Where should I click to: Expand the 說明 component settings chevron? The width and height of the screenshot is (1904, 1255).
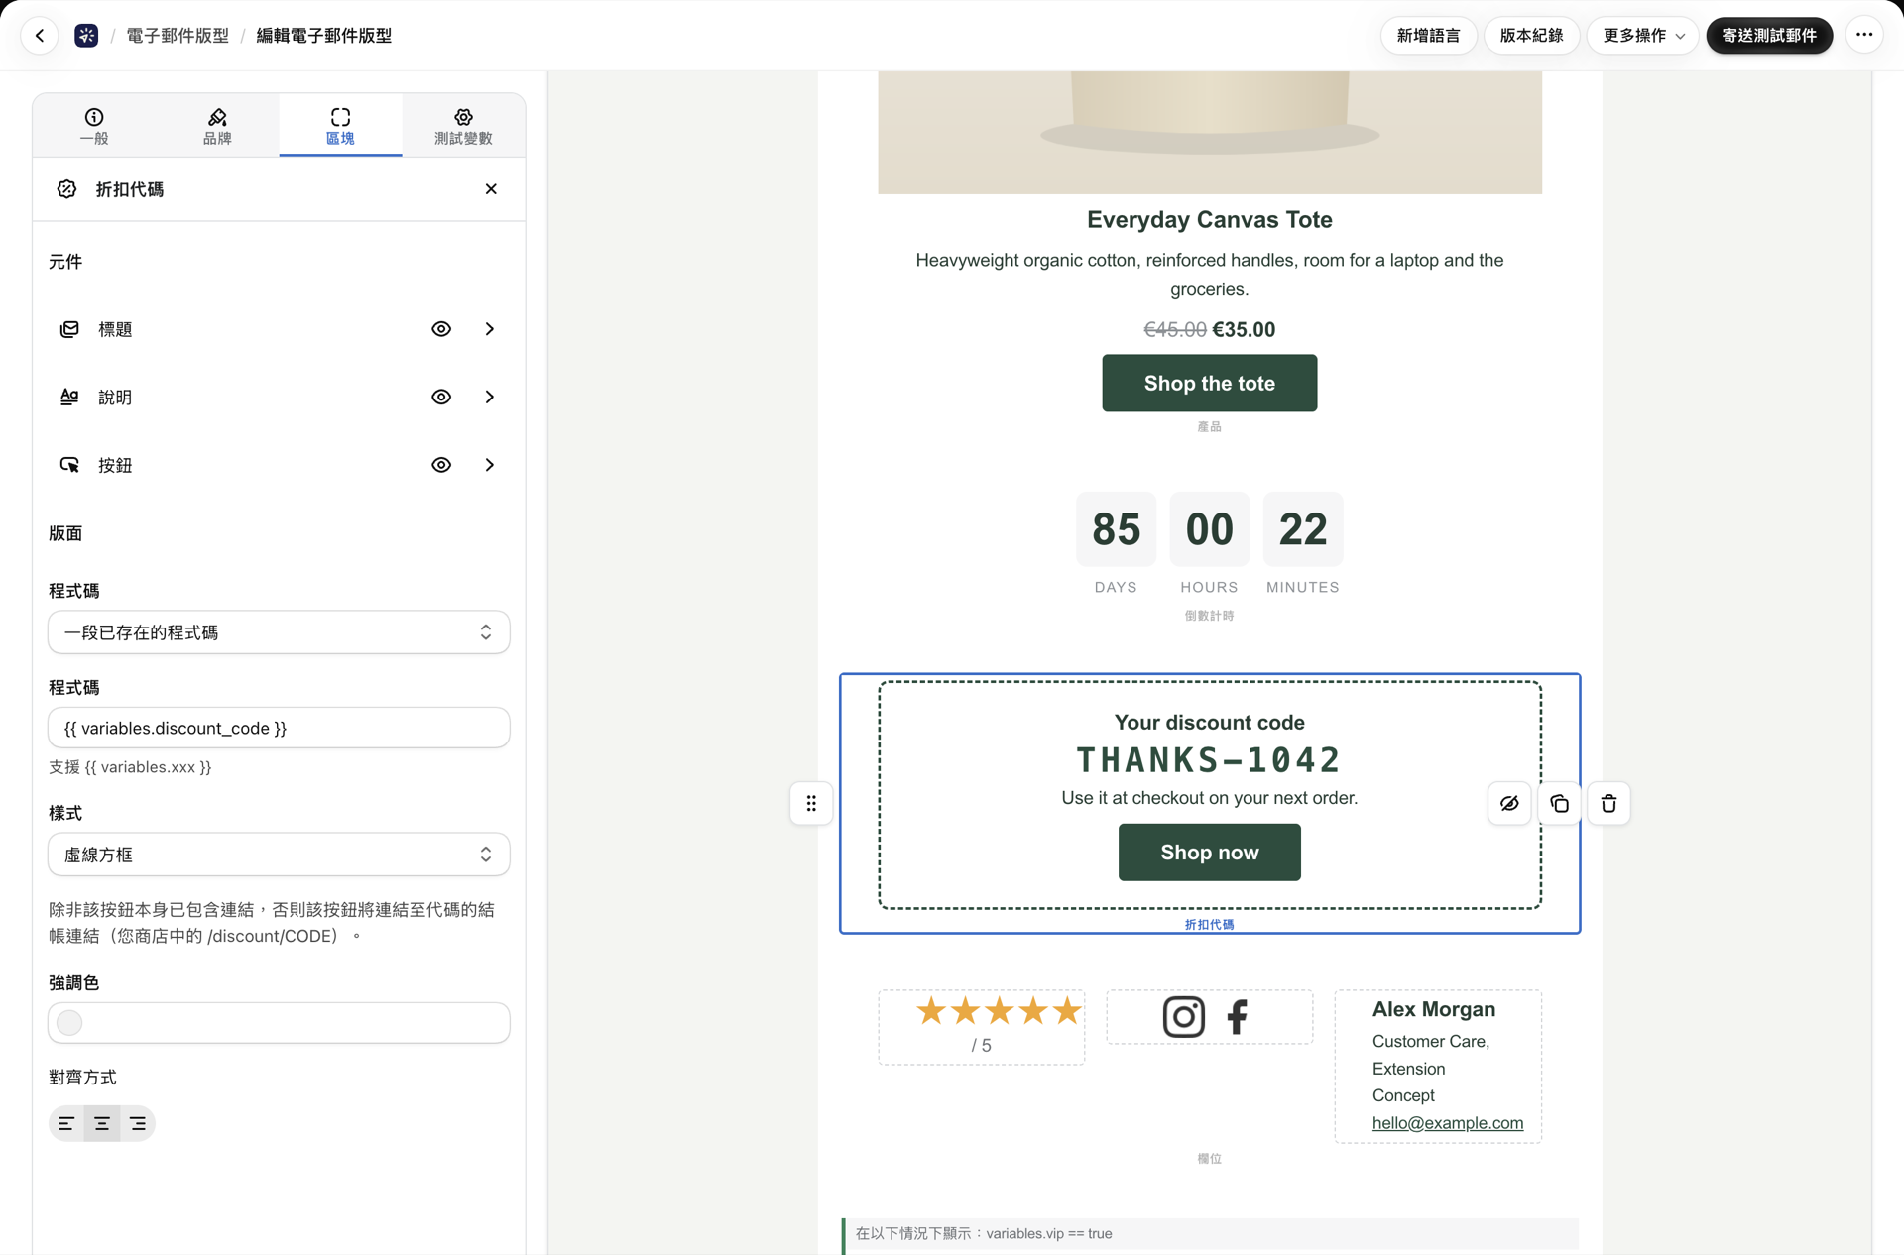click(490, 397)
